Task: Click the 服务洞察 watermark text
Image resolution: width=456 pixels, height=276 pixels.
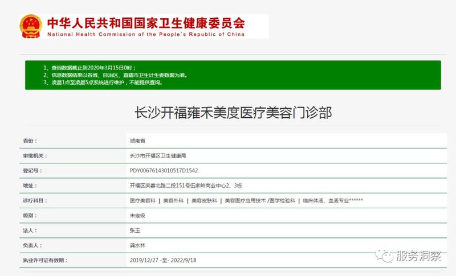Action: point(418,256)
